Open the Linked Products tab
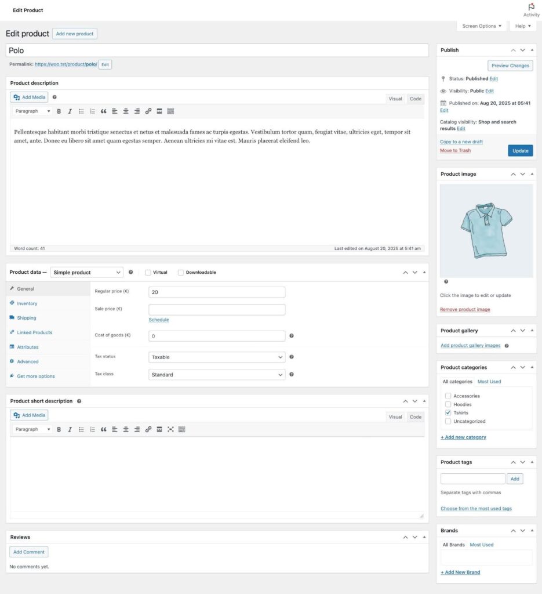This screenshot has height=594, width=542. click(34, 332)
